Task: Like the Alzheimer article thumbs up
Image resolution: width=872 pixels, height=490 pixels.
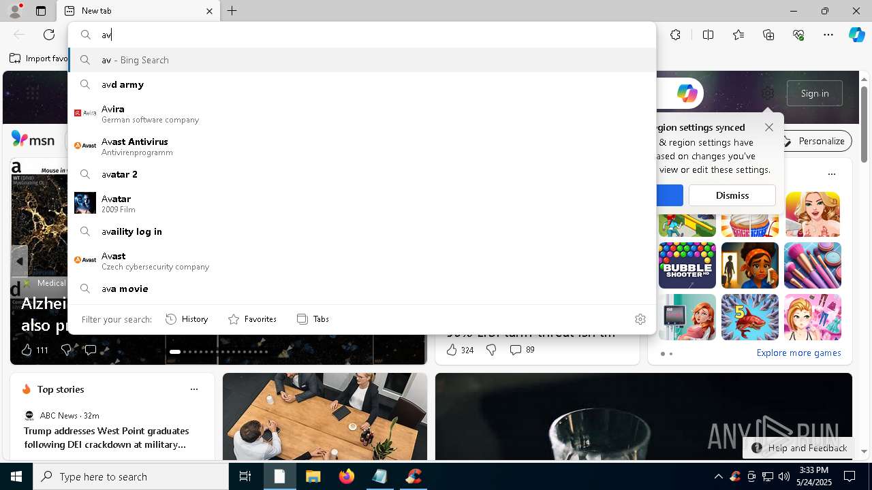Action: 27,350
